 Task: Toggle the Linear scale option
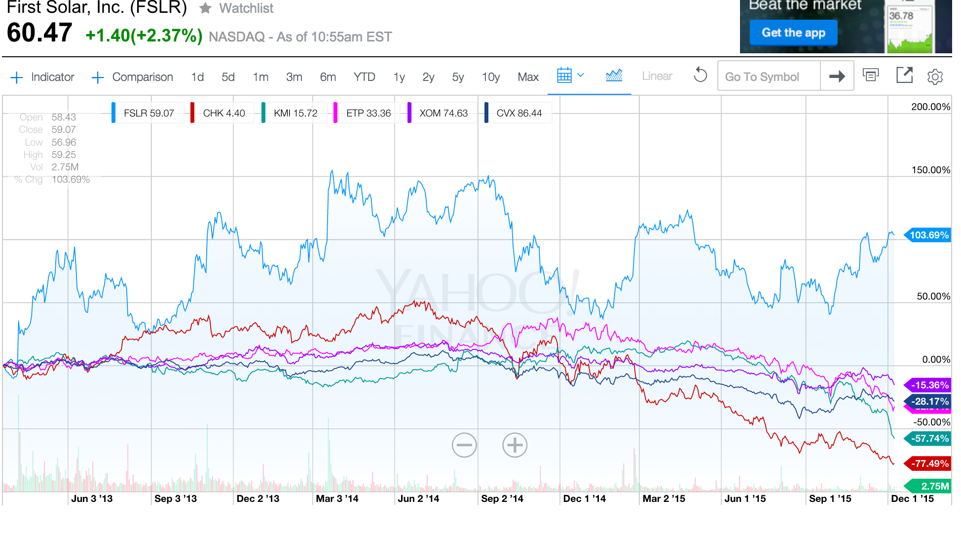pyautogui.click(x=657, y=76)
